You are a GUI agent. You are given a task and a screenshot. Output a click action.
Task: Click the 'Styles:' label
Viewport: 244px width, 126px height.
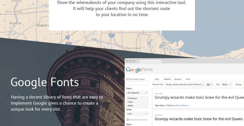pos(129,124)
